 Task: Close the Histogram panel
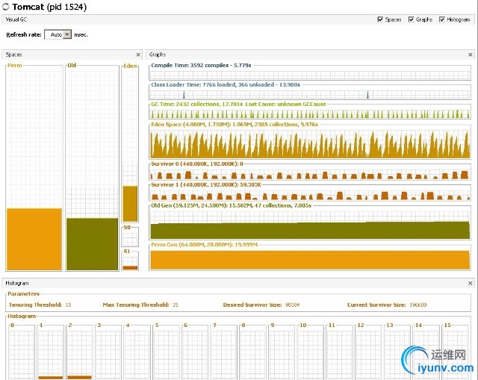470,284
